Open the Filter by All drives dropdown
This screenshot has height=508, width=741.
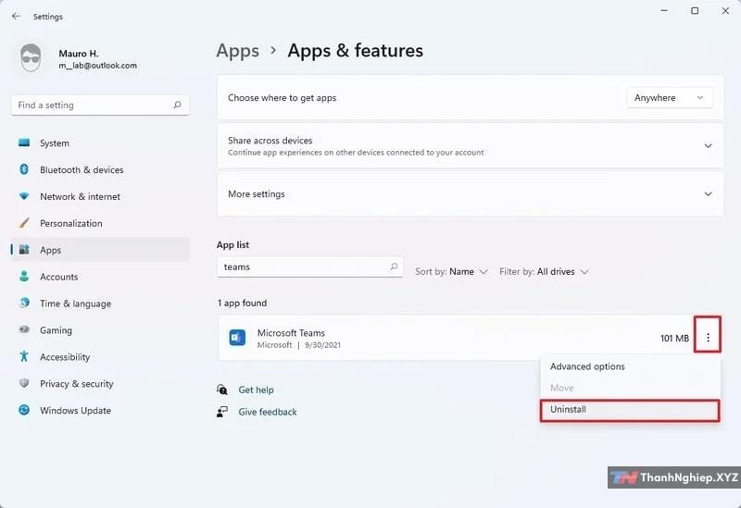544,271
